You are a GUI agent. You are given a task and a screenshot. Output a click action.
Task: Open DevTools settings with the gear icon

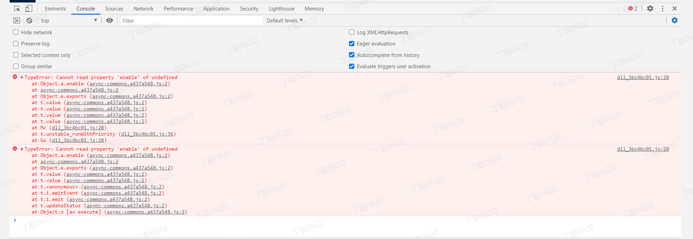tap(650, 9)
